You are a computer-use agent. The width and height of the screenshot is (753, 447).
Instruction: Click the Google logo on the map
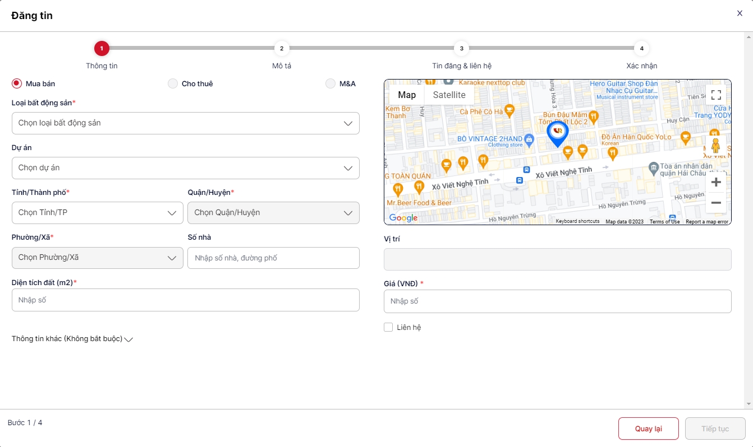click(x=403, y=218)
